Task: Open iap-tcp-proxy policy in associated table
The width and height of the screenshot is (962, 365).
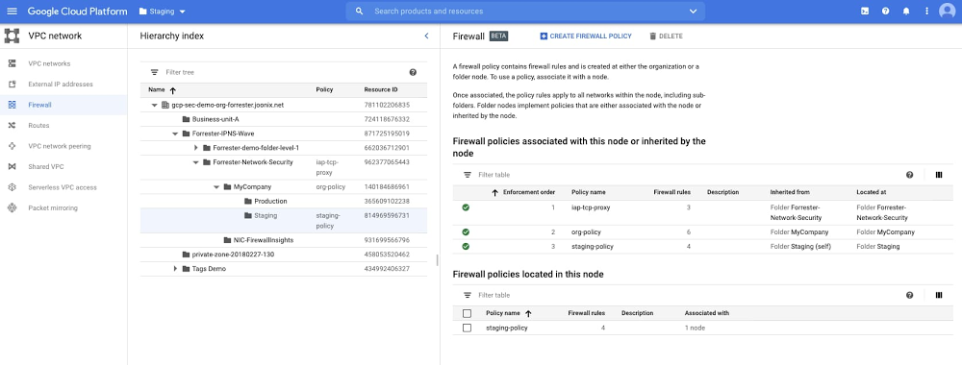Action: [591, 207]
